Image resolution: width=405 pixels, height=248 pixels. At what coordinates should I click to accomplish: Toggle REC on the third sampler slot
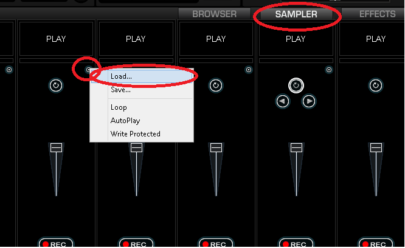[216, 243]
